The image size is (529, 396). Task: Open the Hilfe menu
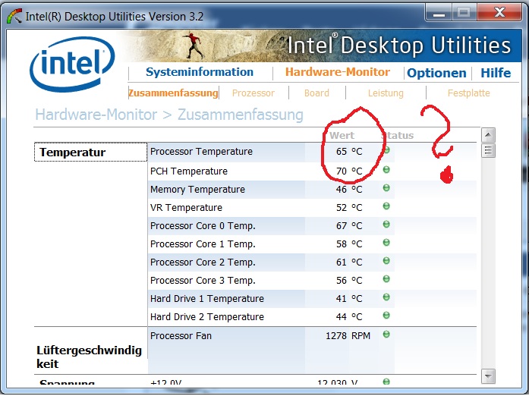click(x=496, y=73)
